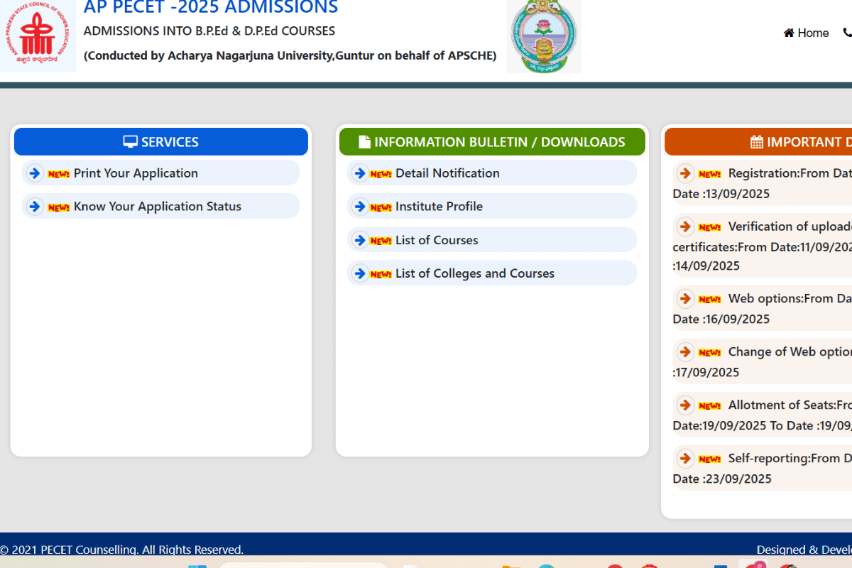Click the arrow icon beside Registration dates entry
This screenshot has width=852, height=568.
pyautogui.click(x=684, y=173)
